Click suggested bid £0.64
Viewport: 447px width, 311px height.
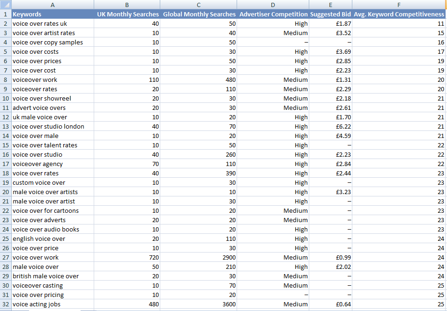pyautogui.click(x=330, y=304)
